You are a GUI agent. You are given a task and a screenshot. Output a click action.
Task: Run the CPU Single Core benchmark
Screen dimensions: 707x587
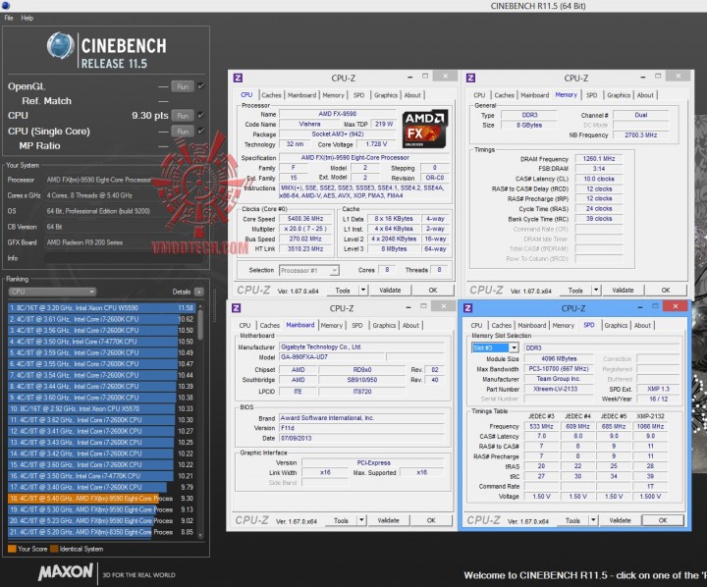[x=183, y=132]
